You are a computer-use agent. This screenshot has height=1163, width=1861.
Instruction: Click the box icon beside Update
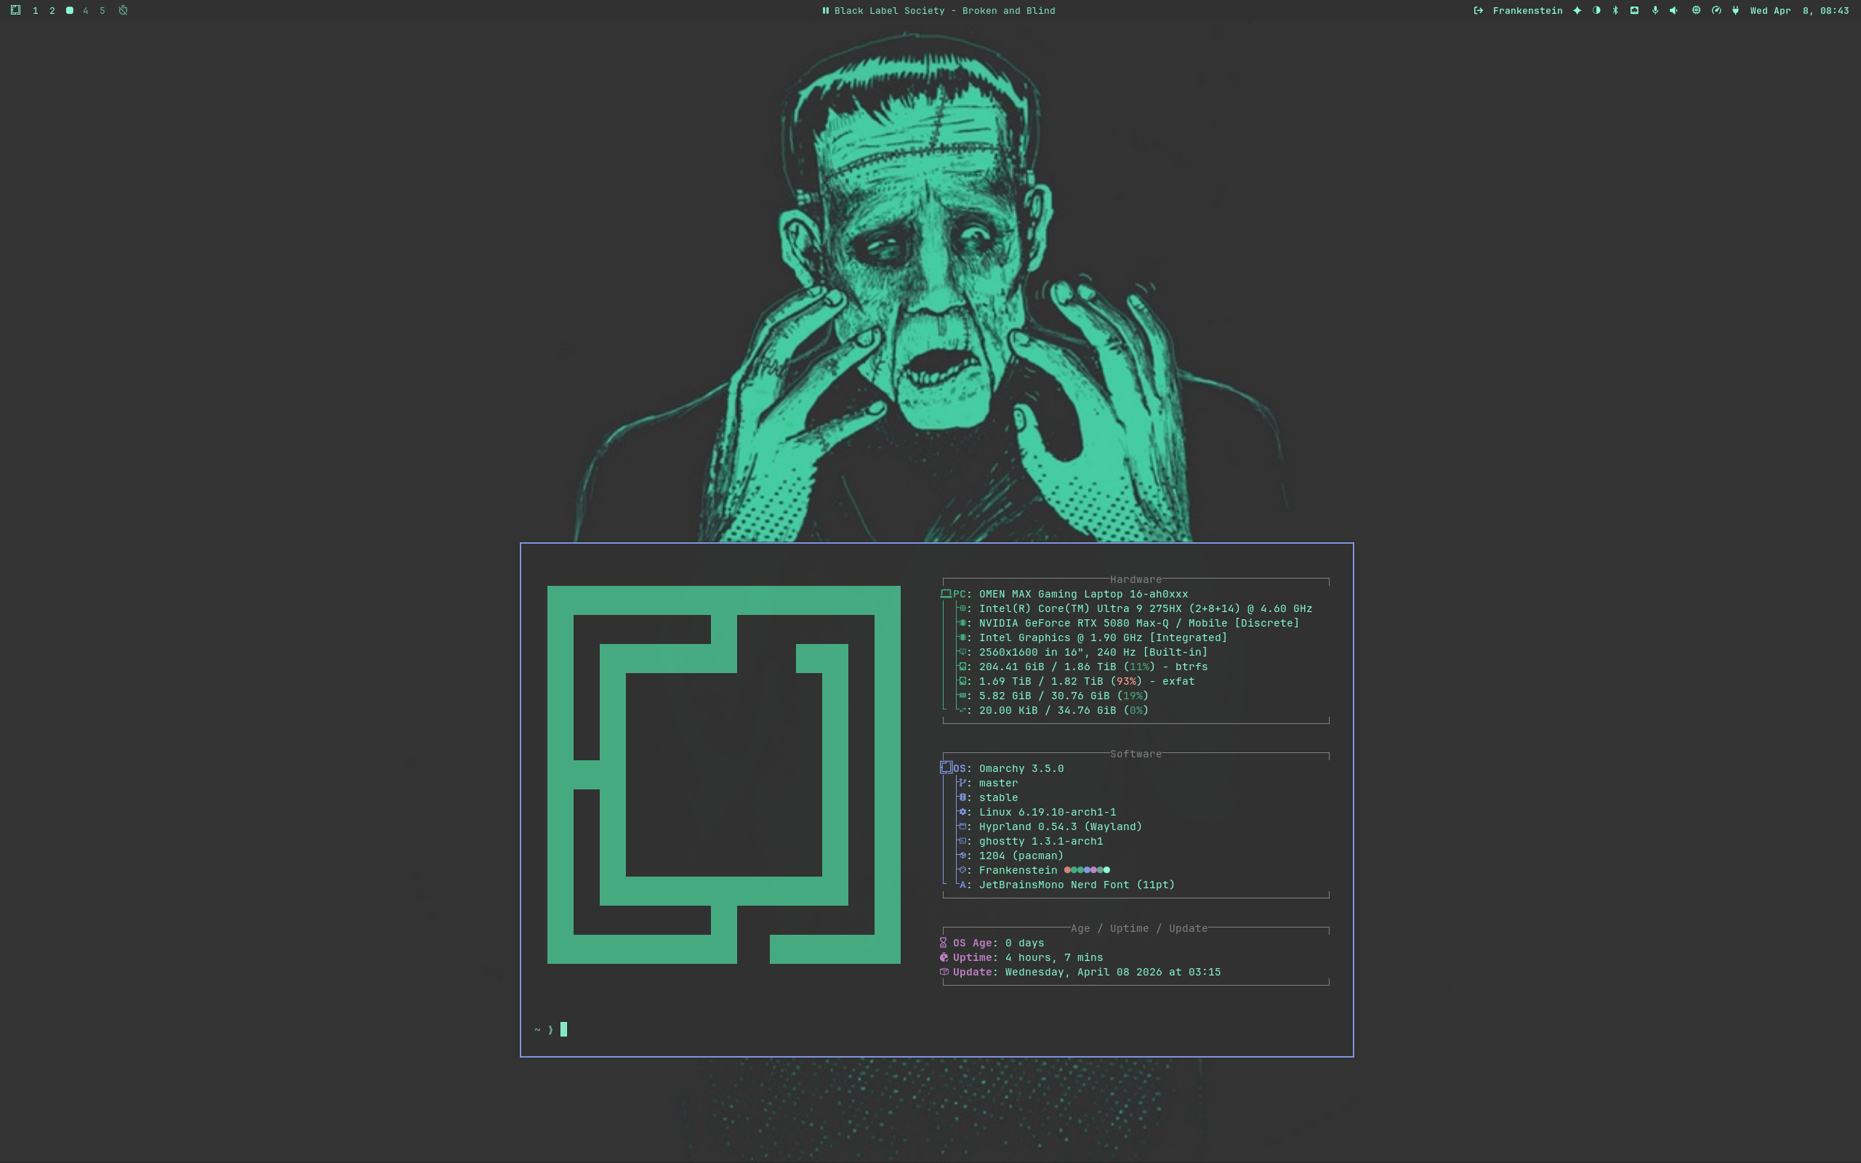click(x=944, y=973)
